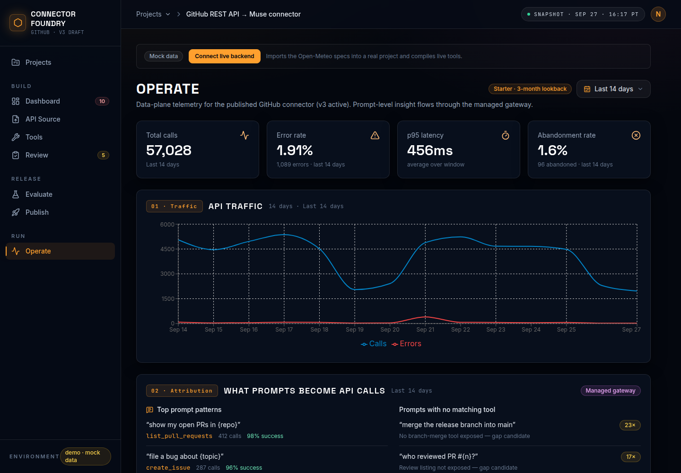Screen dimensions: 681x473
Task: Click the 98% success label
Action: tap(265, 436)
